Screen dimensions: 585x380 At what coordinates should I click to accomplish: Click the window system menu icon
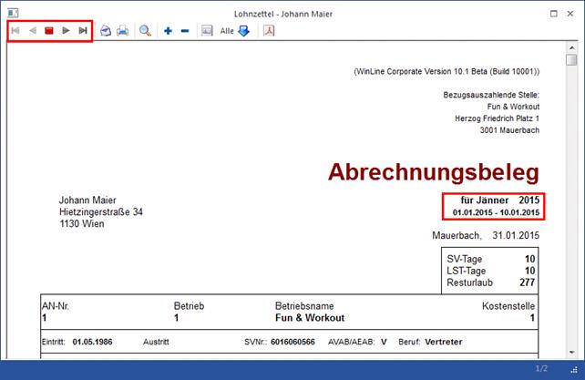tap(12, 10)
